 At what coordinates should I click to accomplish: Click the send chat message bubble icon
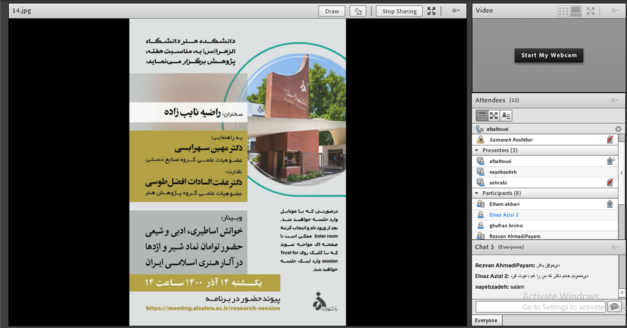614,307
